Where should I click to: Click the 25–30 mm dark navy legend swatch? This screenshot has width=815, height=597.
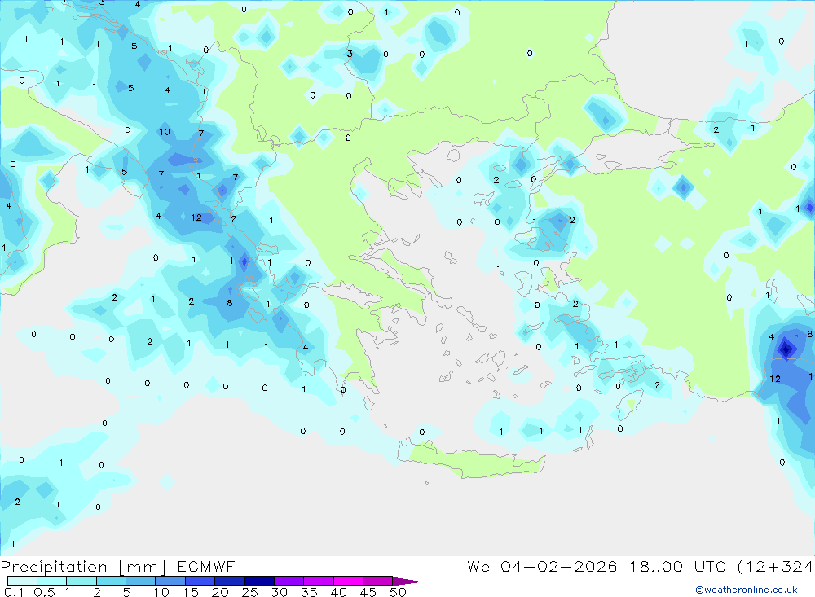tap(259, 581)
